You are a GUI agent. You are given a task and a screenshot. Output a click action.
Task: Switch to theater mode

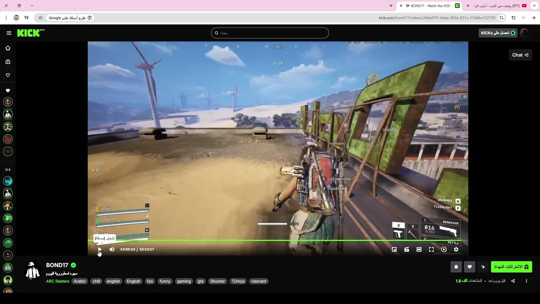(x=419, y=250)
